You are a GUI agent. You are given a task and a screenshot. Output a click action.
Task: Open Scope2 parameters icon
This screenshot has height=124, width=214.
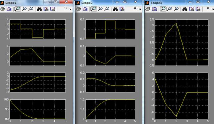pos(85,9)
